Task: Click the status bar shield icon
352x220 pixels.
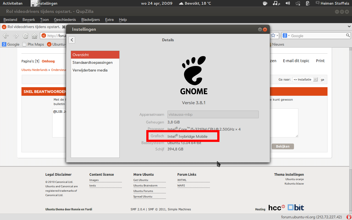Action: 349,217
